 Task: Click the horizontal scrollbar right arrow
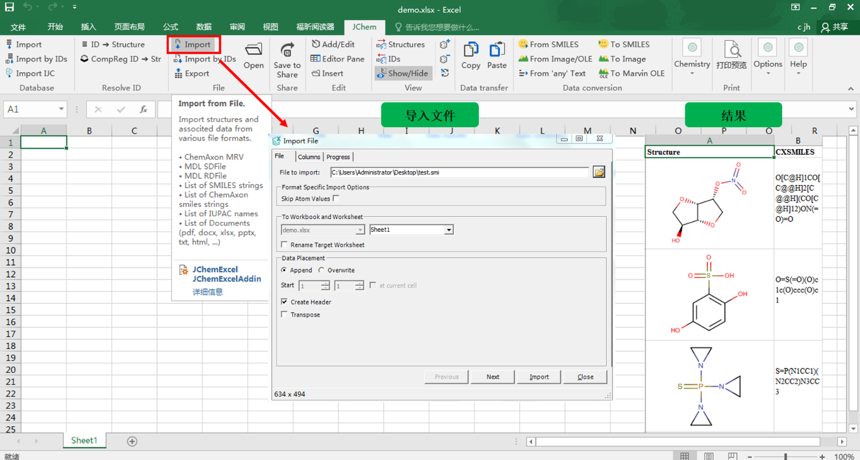click(842, 441)
